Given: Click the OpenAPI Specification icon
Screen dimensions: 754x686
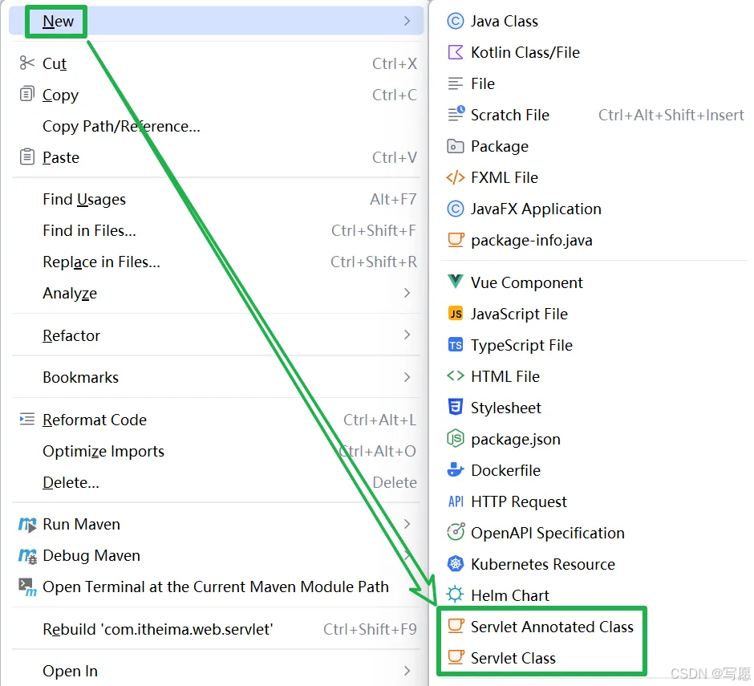Looking at the screenshot, I should pos(456,532).
